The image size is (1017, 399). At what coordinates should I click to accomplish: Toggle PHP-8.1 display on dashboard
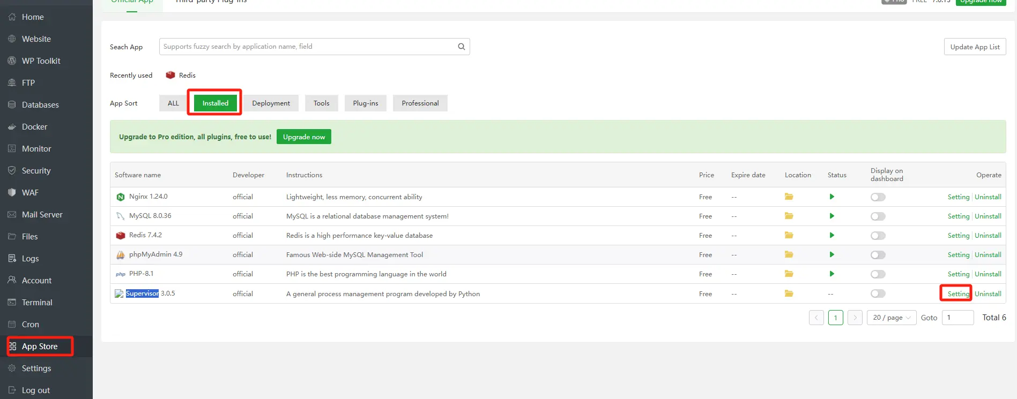[x=878, y=274]
